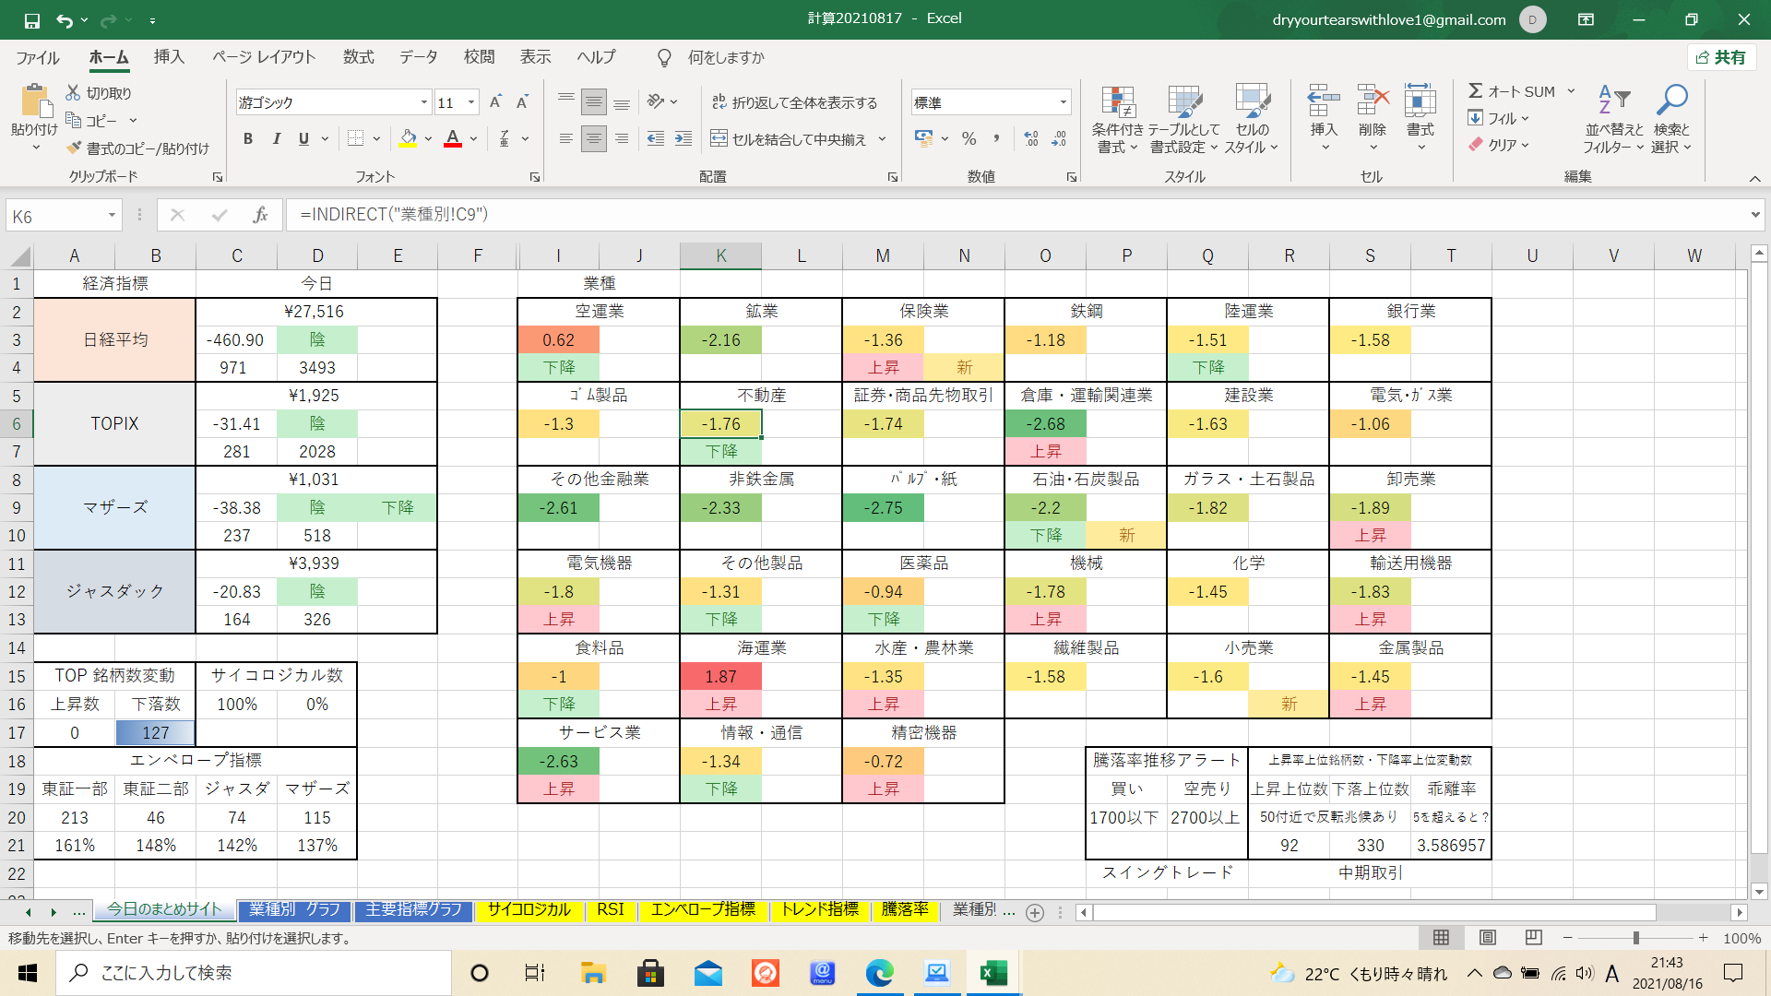1771x996 pixels.
Task: Click the 共有 share button
Action: 1721,57
